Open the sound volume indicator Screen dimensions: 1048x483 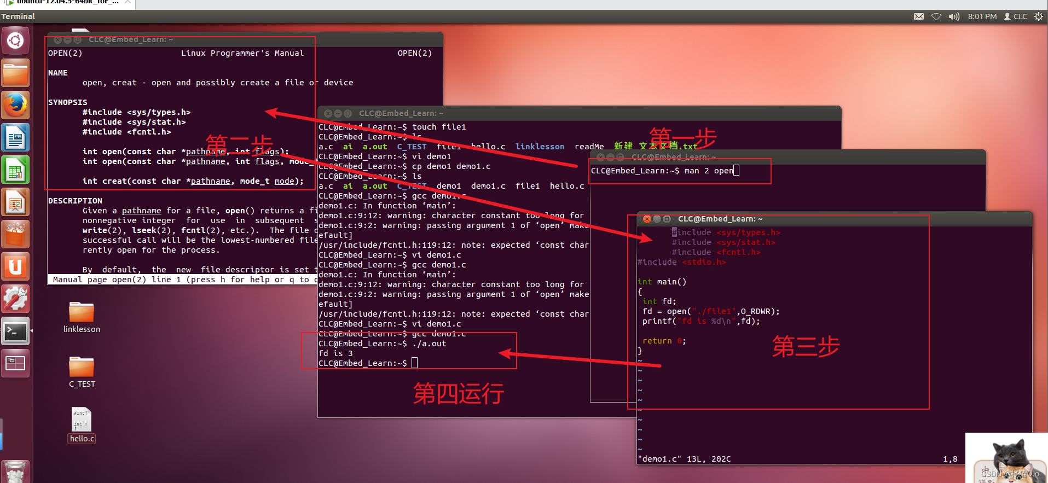click(x=954, y=16)
